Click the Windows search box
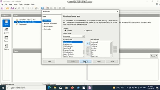Viewport: 160px width, 90px height. [26, 88]
